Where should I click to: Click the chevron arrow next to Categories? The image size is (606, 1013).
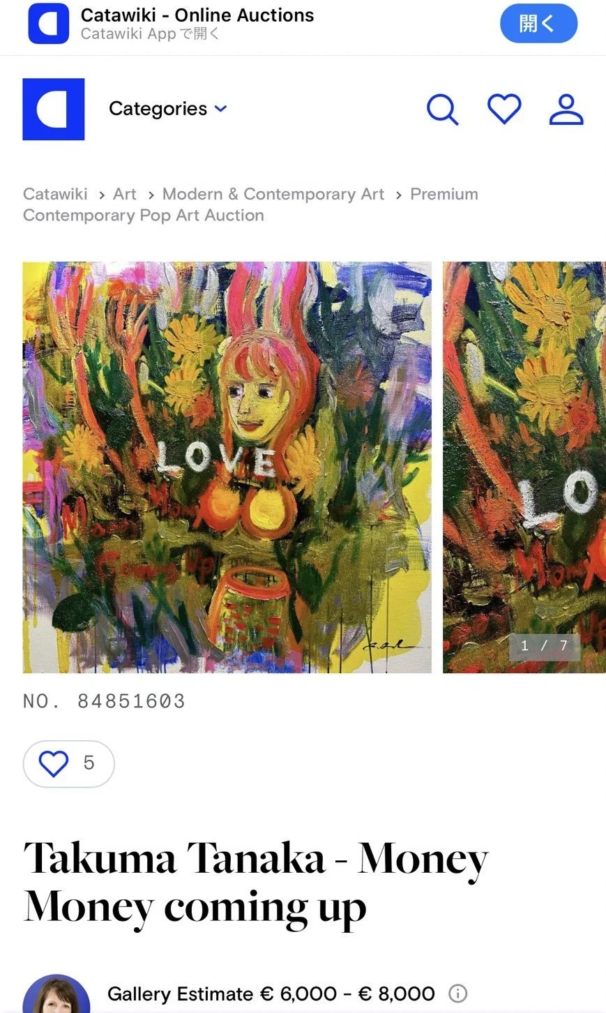coord(220,109)
